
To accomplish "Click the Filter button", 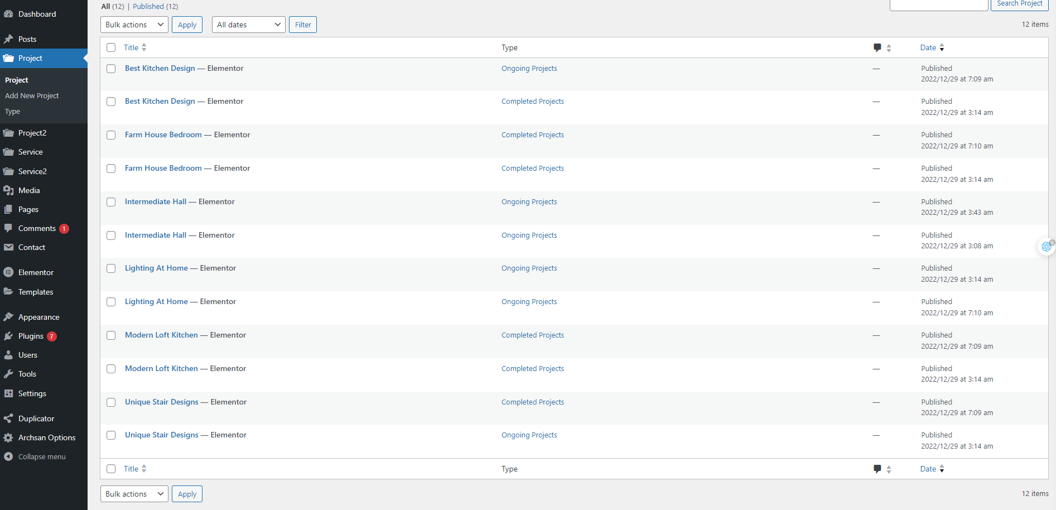I will (303, 25).
